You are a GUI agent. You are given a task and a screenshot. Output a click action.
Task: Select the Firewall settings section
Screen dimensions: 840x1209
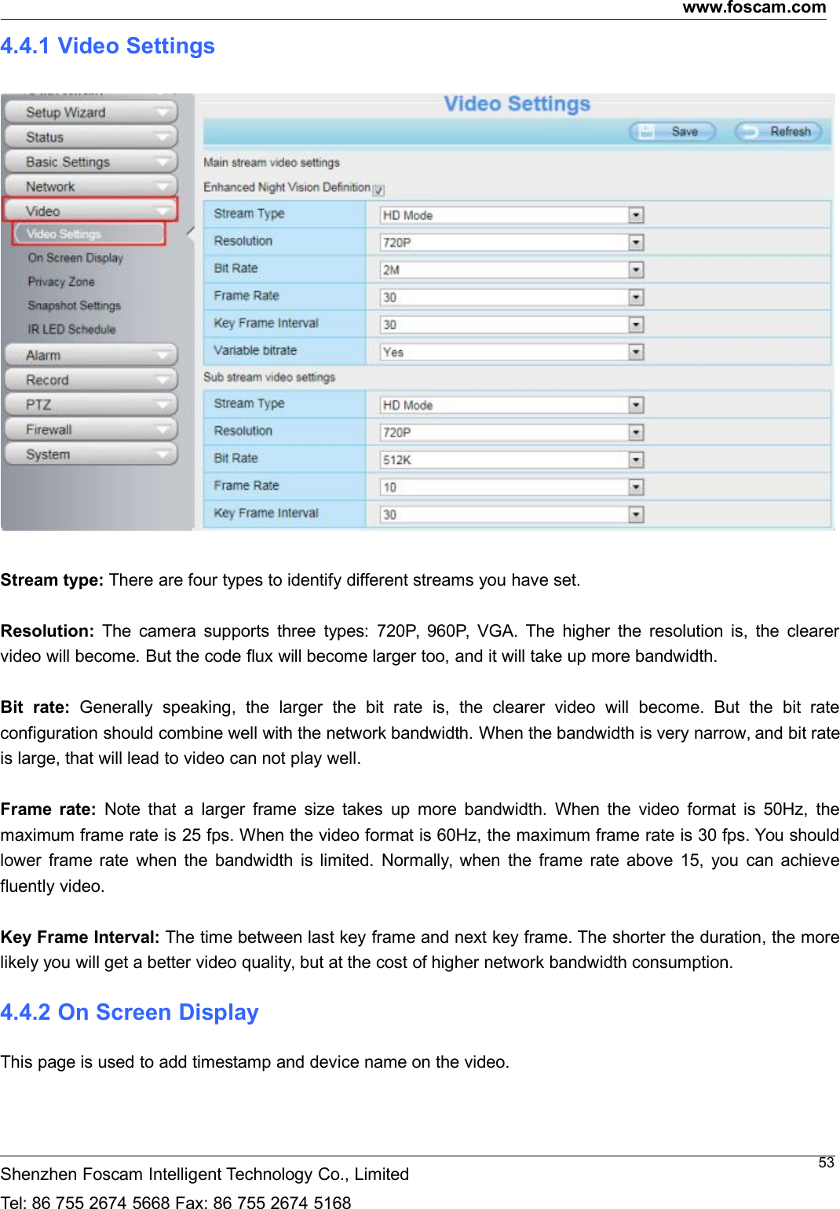coord(90,429)
